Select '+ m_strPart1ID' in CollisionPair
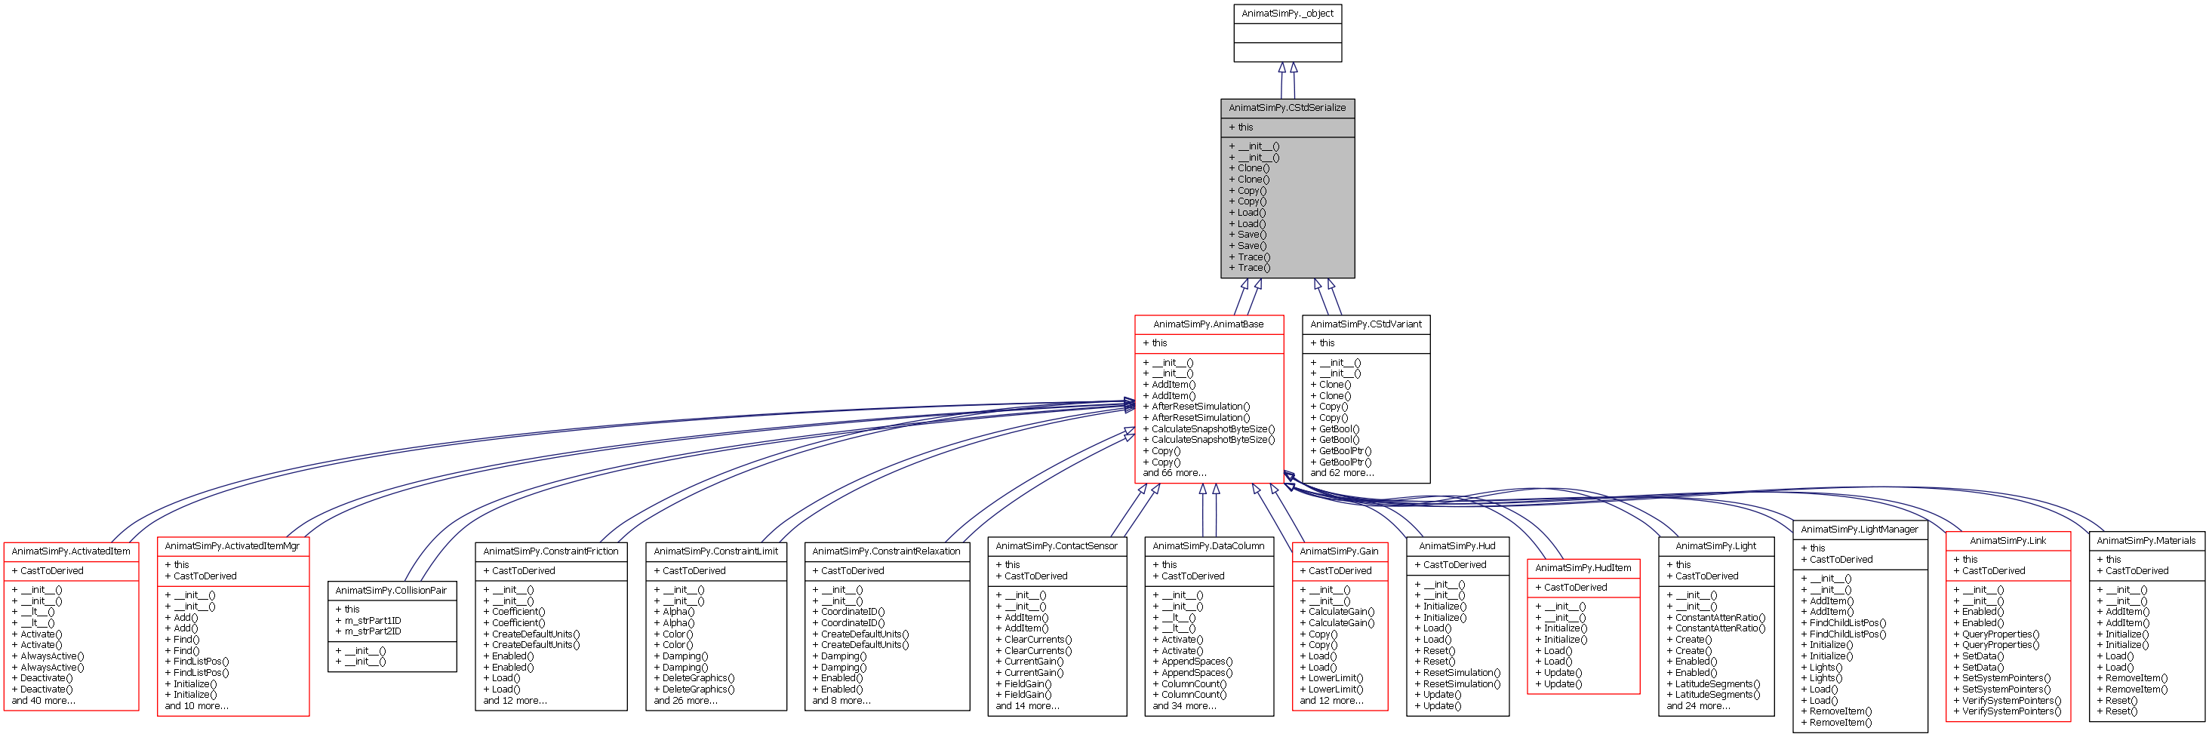2209x737 pixels. [x=368, y=620]
